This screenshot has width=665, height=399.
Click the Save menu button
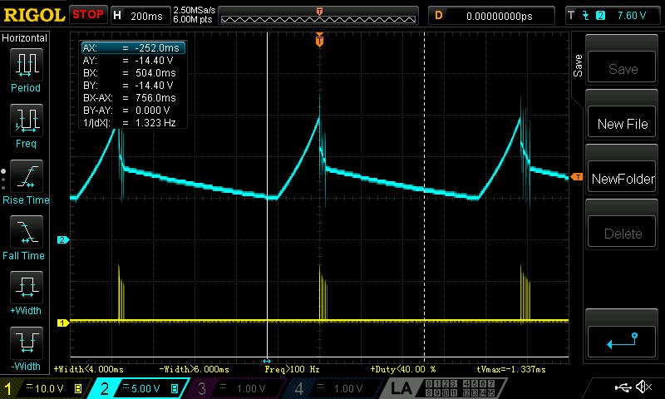tap(622, 67)
